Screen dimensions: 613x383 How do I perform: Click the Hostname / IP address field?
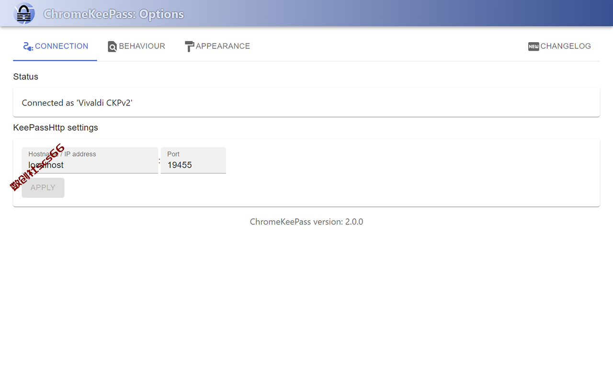pos(90,160)
